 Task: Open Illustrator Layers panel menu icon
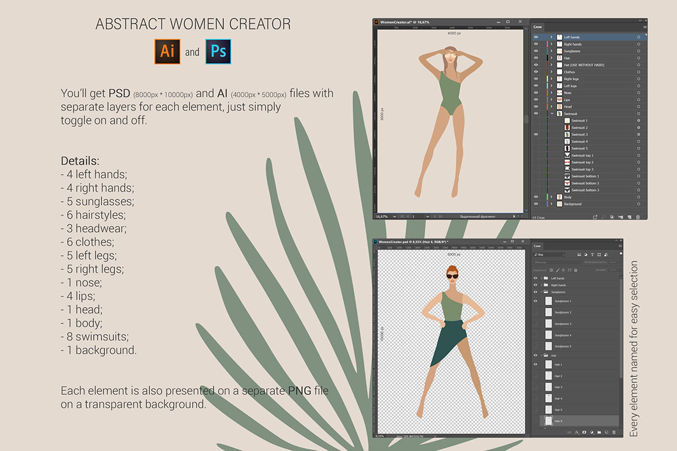(x=644, y=27)
